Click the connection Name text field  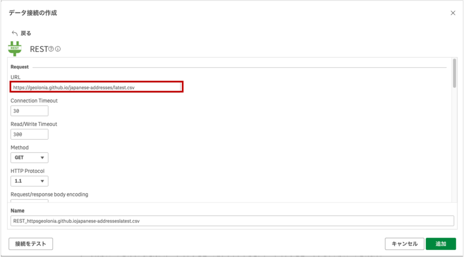click(x=232, y=221)
